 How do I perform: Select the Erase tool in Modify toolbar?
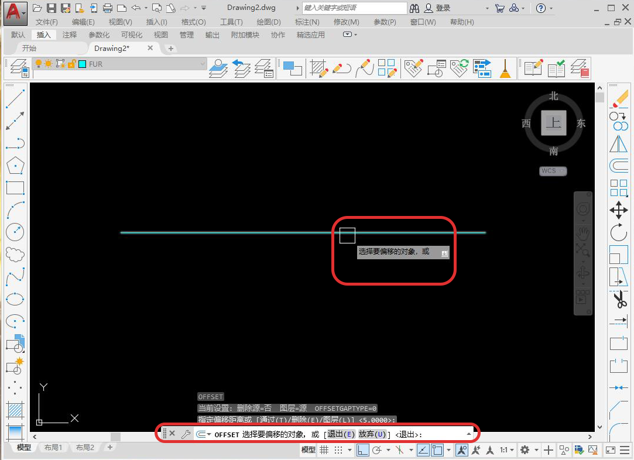click(x=619, y=99)
